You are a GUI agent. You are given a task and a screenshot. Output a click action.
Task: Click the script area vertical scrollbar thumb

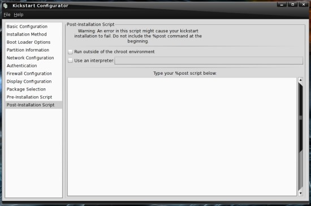click(x=300, y=118)
